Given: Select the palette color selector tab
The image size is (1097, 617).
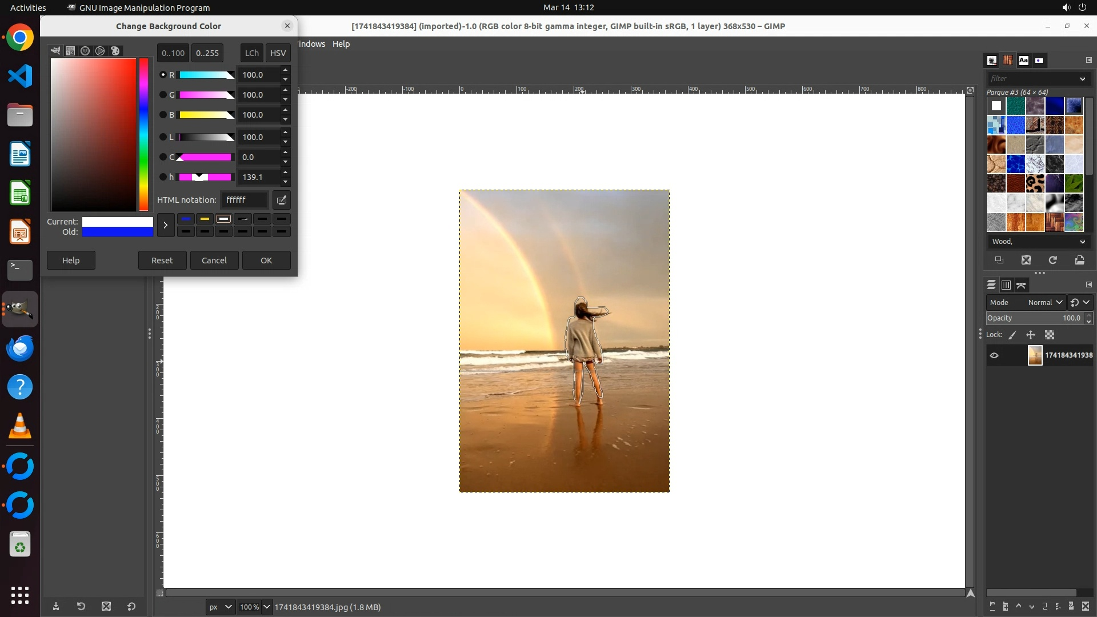Looking at the screenshot, I should (115, 51).
